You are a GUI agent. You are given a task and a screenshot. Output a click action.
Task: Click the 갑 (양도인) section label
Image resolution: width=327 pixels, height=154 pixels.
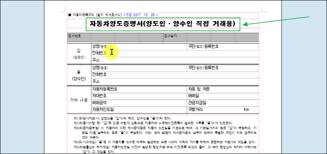click(x=79, y=53)
